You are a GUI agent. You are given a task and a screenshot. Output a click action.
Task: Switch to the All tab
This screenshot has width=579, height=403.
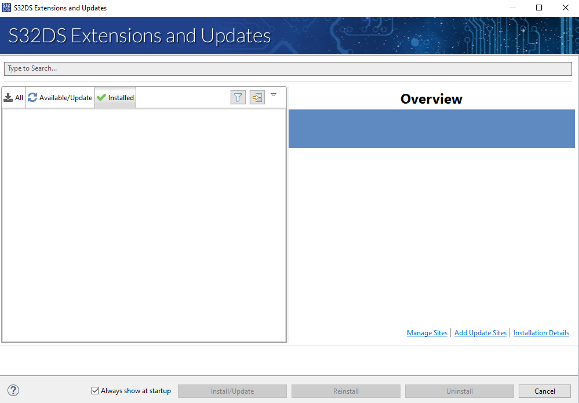click(14, 98)
